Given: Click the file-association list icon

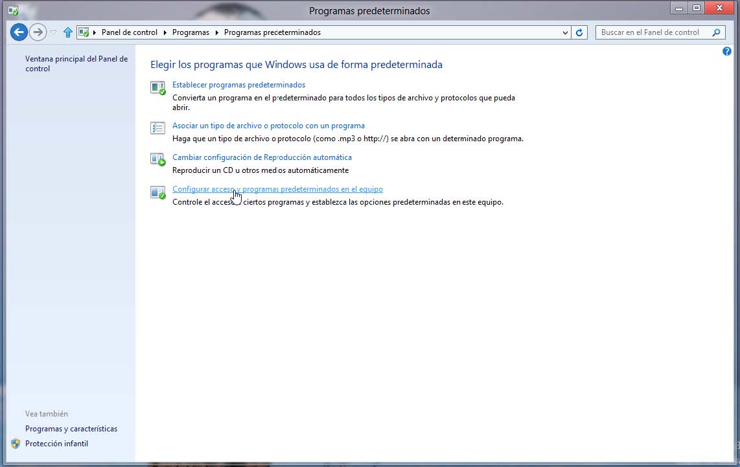Looking at the screenshot, I should point(157,128).
